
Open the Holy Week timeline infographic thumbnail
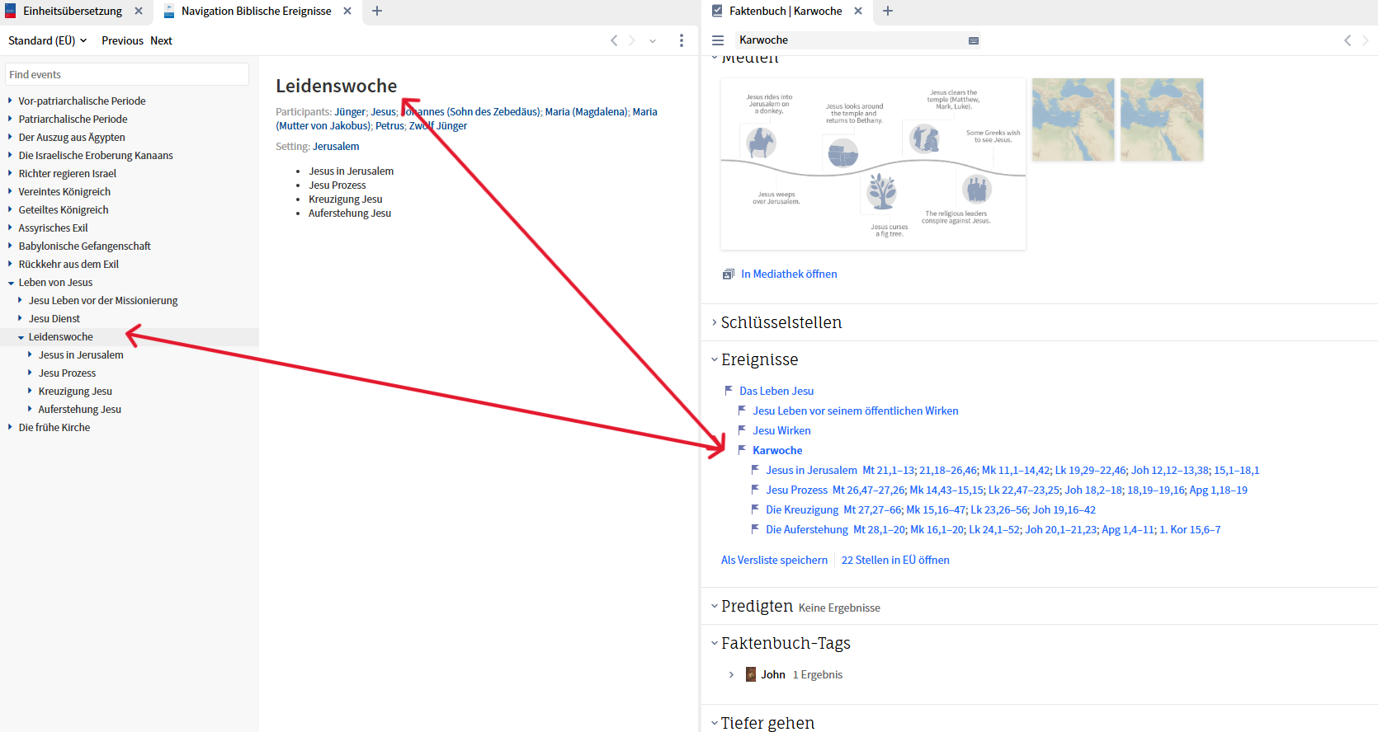pos(873,163)
